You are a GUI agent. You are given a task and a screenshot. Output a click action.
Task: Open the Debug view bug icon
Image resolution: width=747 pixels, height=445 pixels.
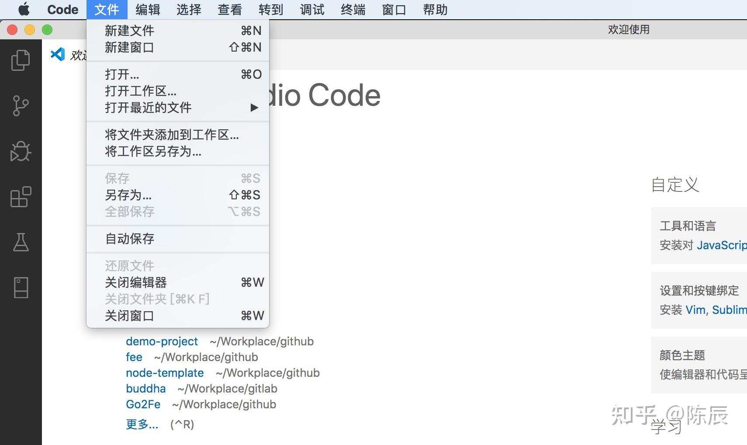pyautogui.click(x=21, y=151)
